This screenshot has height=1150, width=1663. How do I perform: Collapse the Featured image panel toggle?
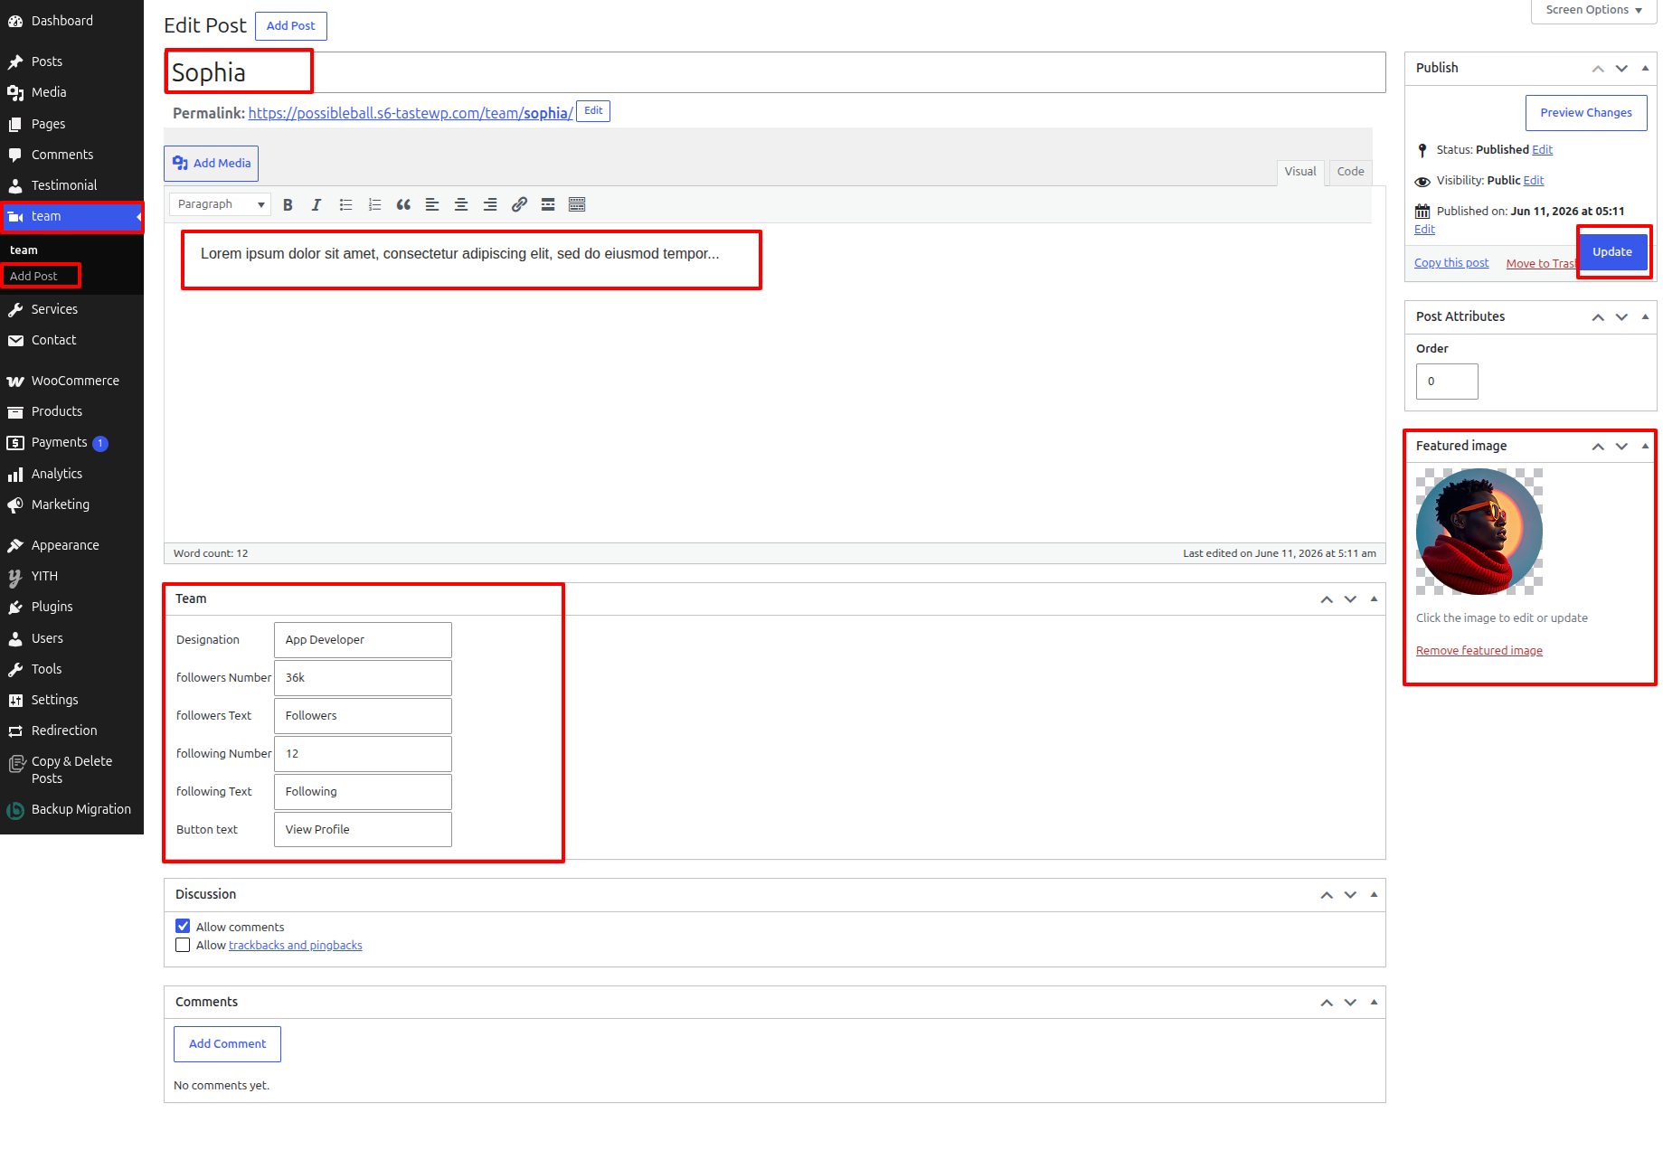click(x=1645, y=446)
